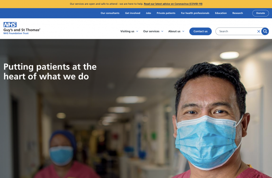Open the Research link
The width and height of the screenshot is (272, 178).
click(x=237, y=13)
